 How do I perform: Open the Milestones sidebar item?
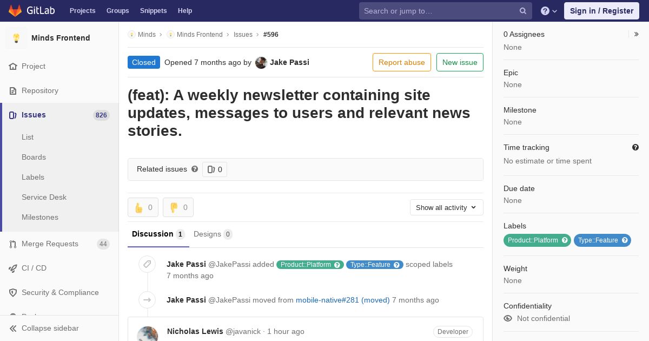click(x=40, y=217)
